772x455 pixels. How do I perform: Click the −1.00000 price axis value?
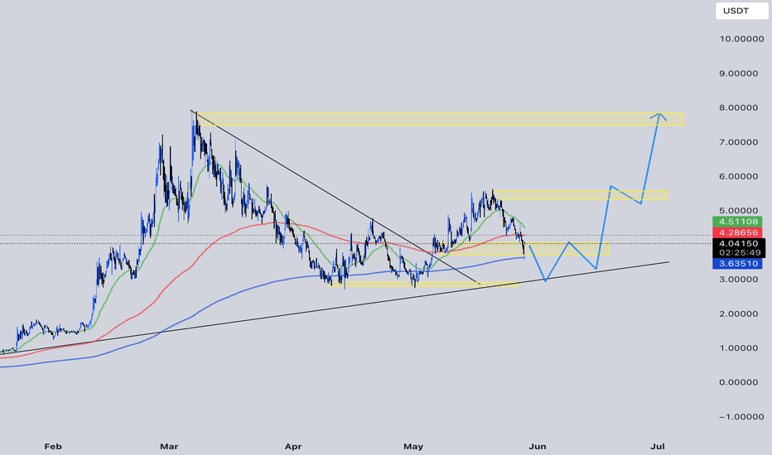(741, 417)
